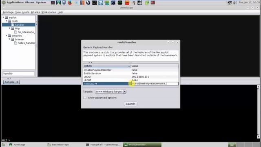Image resolution: width=261 pixels, height=147 pixels.
Task: Click the black-and-white document launcher icon
Action: point(140,2)
